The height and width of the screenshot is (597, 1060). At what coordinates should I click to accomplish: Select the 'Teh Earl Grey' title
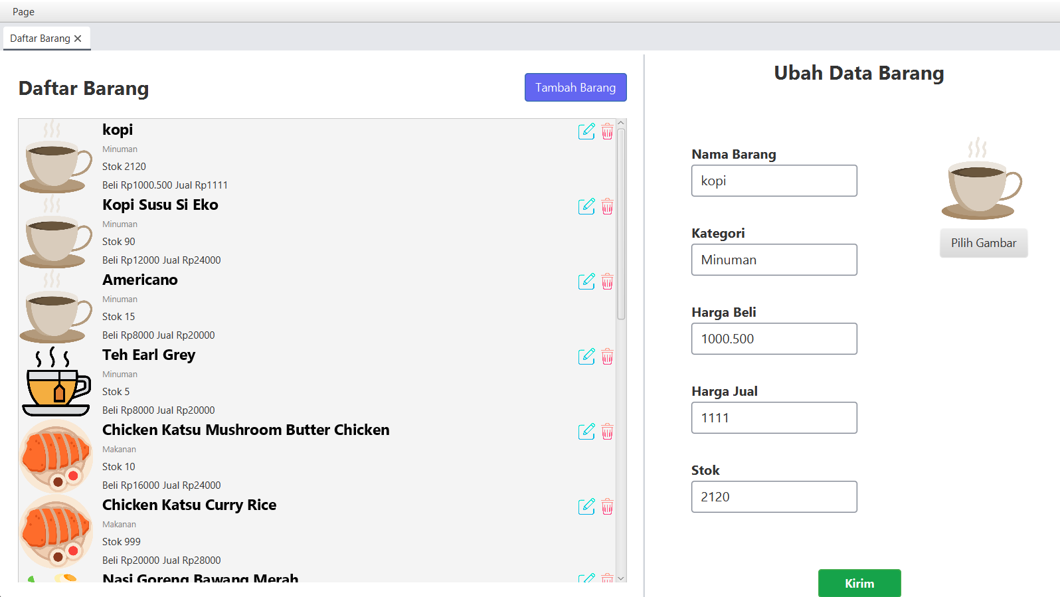[x=149, y=355]
